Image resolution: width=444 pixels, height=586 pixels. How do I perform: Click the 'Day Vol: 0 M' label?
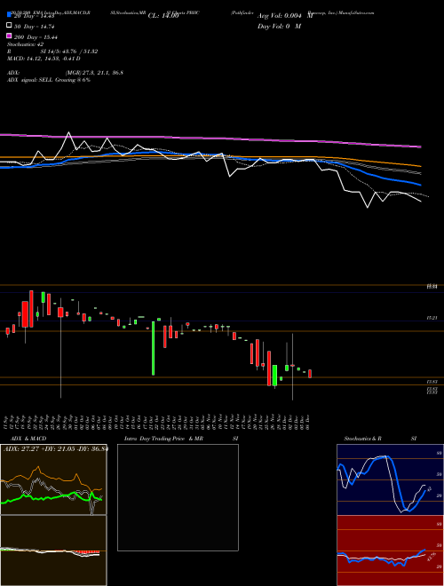click(279, 26)
